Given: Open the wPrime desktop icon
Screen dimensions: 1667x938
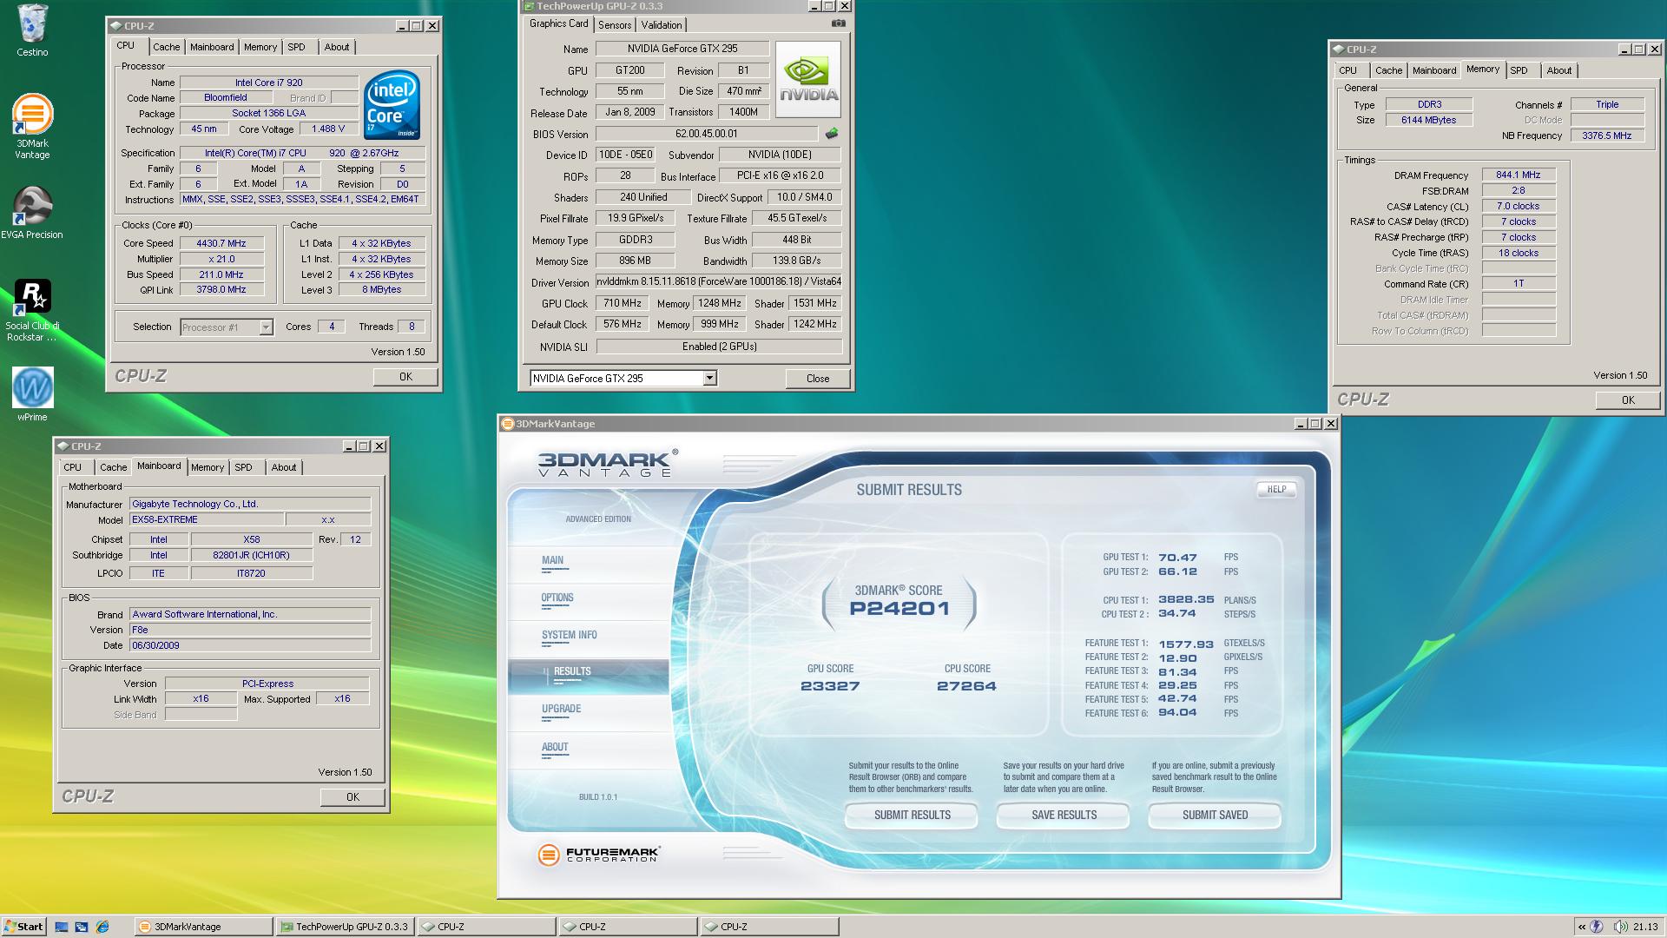Looking at the screenshot, I should [32, 393].
